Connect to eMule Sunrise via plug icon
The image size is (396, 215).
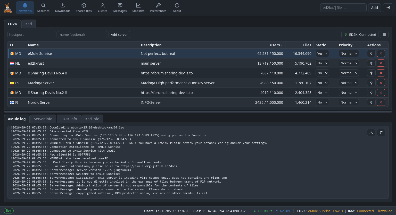371,54
